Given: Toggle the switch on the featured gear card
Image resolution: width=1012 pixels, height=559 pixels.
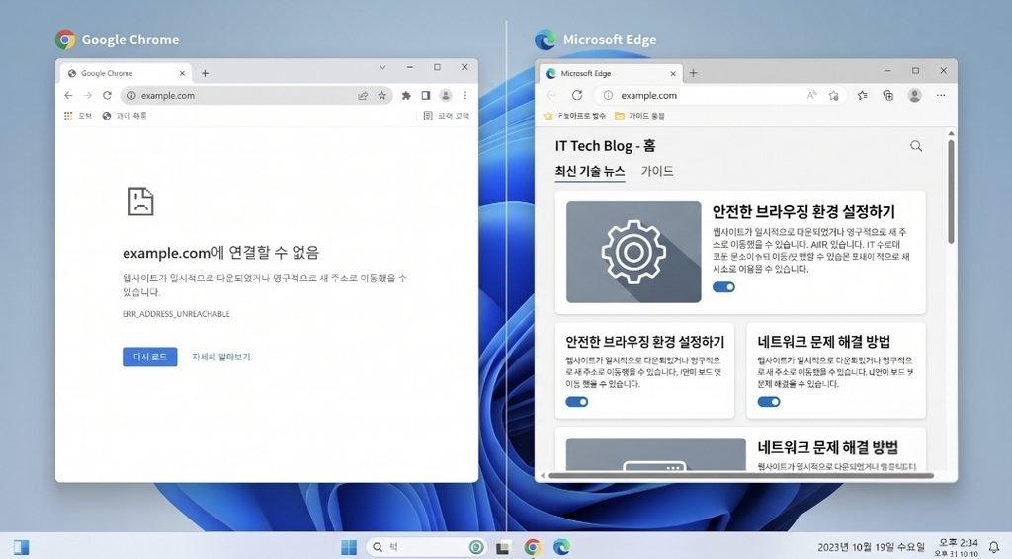Looking at the screenshot, I should click(723, 287).
